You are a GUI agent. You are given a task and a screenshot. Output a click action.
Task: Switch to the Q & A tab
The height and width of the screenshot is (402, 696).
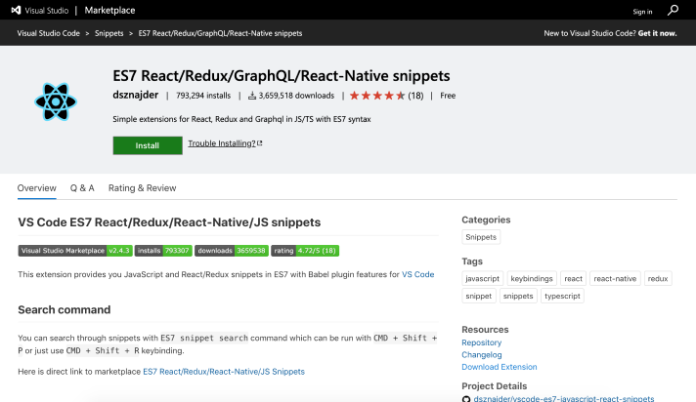tap(82, 188)
